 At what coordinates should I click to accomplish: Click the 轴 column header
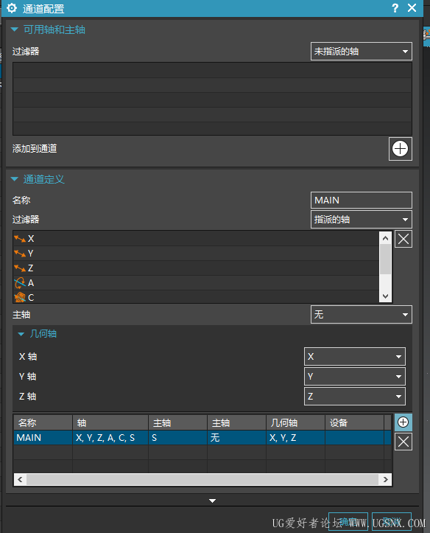coord(110,422)
